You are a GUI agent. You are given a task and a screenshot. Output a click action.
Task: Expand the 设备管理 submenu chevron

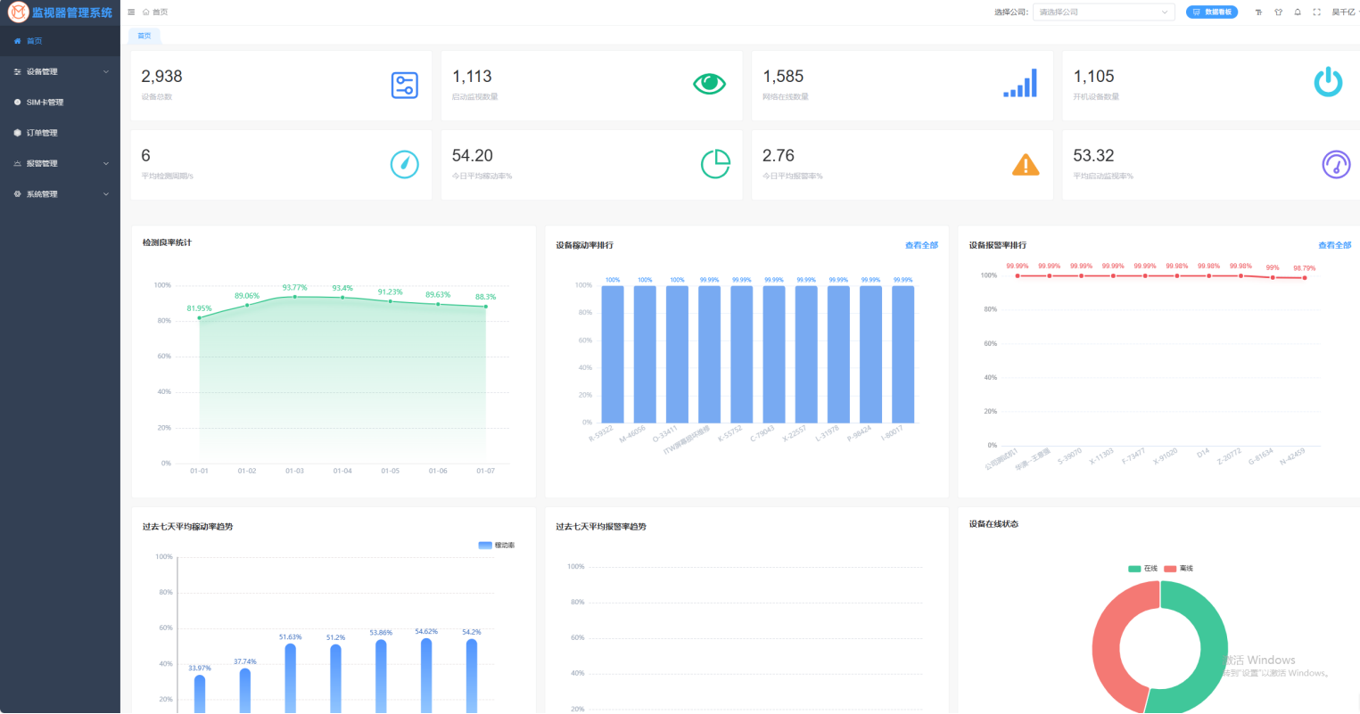[x=106, y=72]
